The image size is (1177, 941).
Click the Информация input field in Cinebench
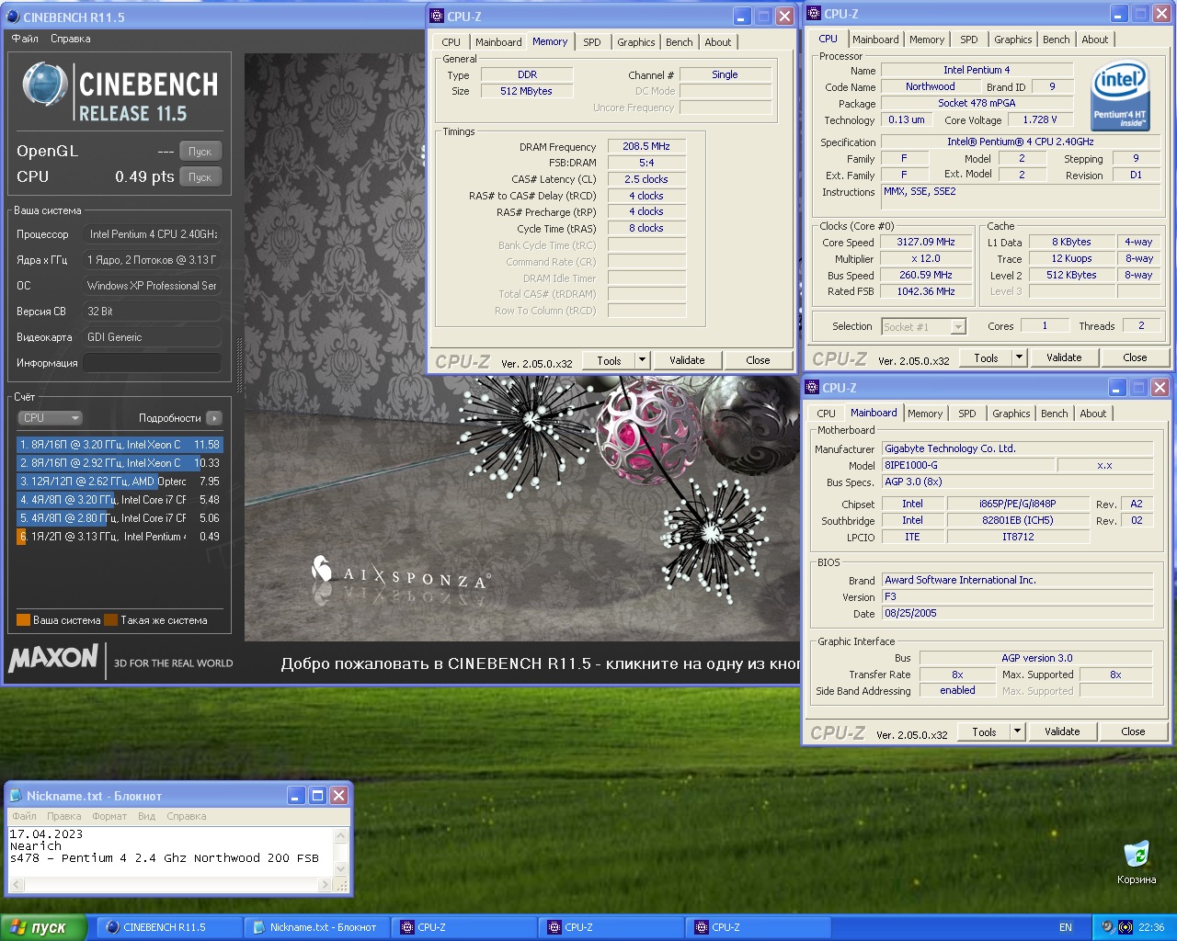pyautogui.click(x=152, y=363)
